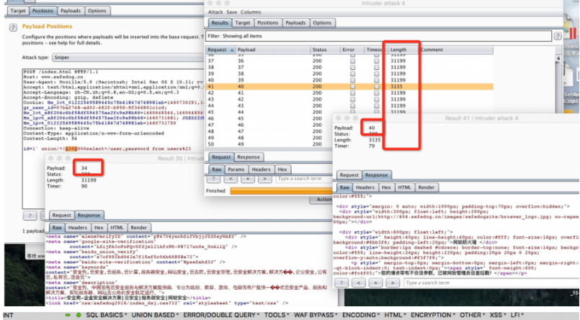Switch to Request tab in Result 41 window
Image resolution: width=580 pixels, height=320 pixels.
coord(349,175)
